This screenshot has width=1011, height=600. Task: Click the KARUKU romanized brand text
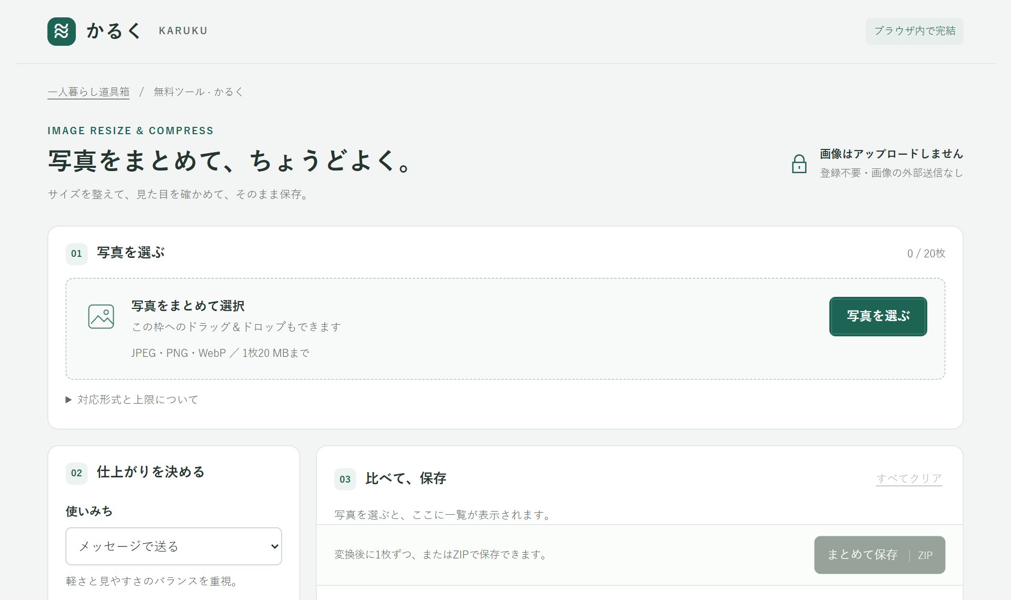click(x=183, y=31)
